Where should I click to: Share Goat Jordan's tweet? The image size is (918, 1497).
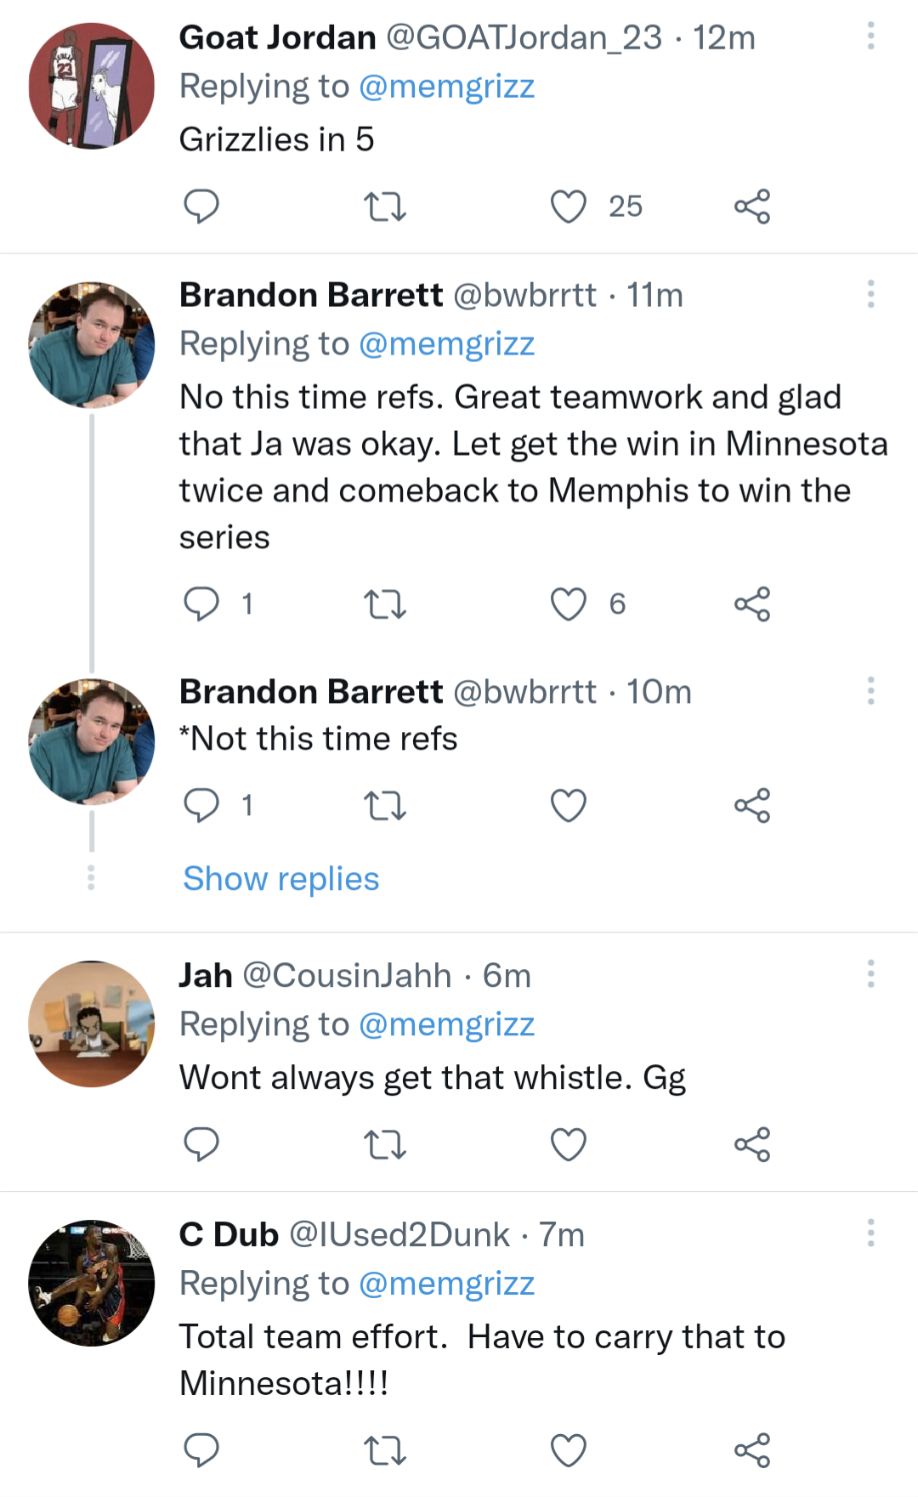752,207
